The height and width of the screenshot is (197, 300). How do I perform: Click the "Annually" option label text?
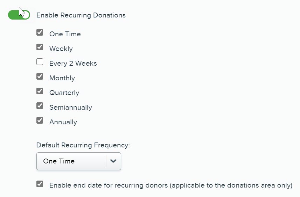pos(63,122)
